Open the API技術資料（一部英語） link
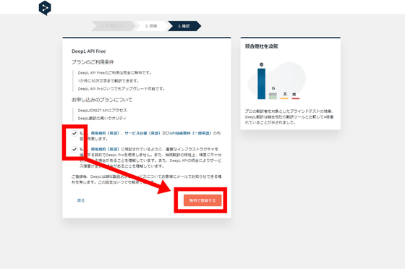This screenshot has width=405, height=269. (191, 133)
